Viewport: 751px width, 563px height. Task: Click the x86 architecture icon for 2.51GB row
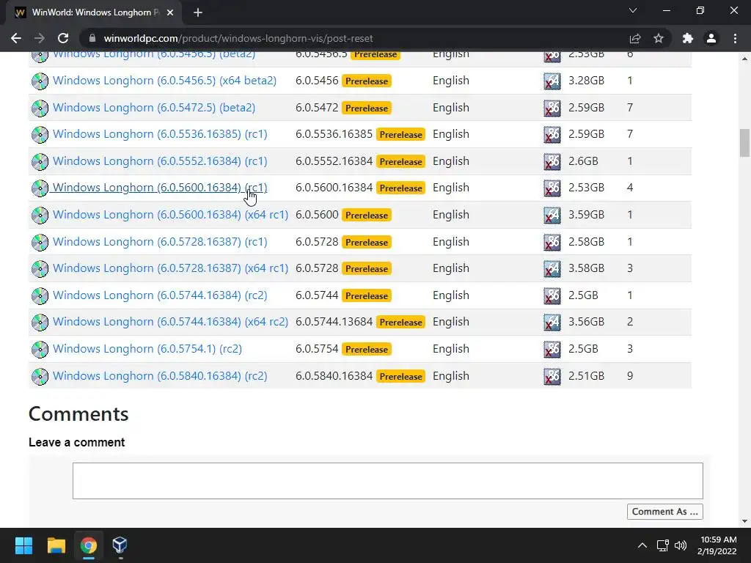[552, 376]
